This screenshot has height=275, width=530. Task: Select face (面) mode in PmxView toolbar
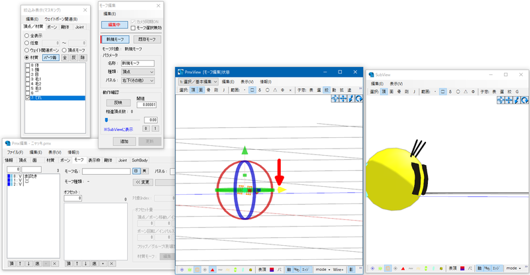click(x=201, y=90)
